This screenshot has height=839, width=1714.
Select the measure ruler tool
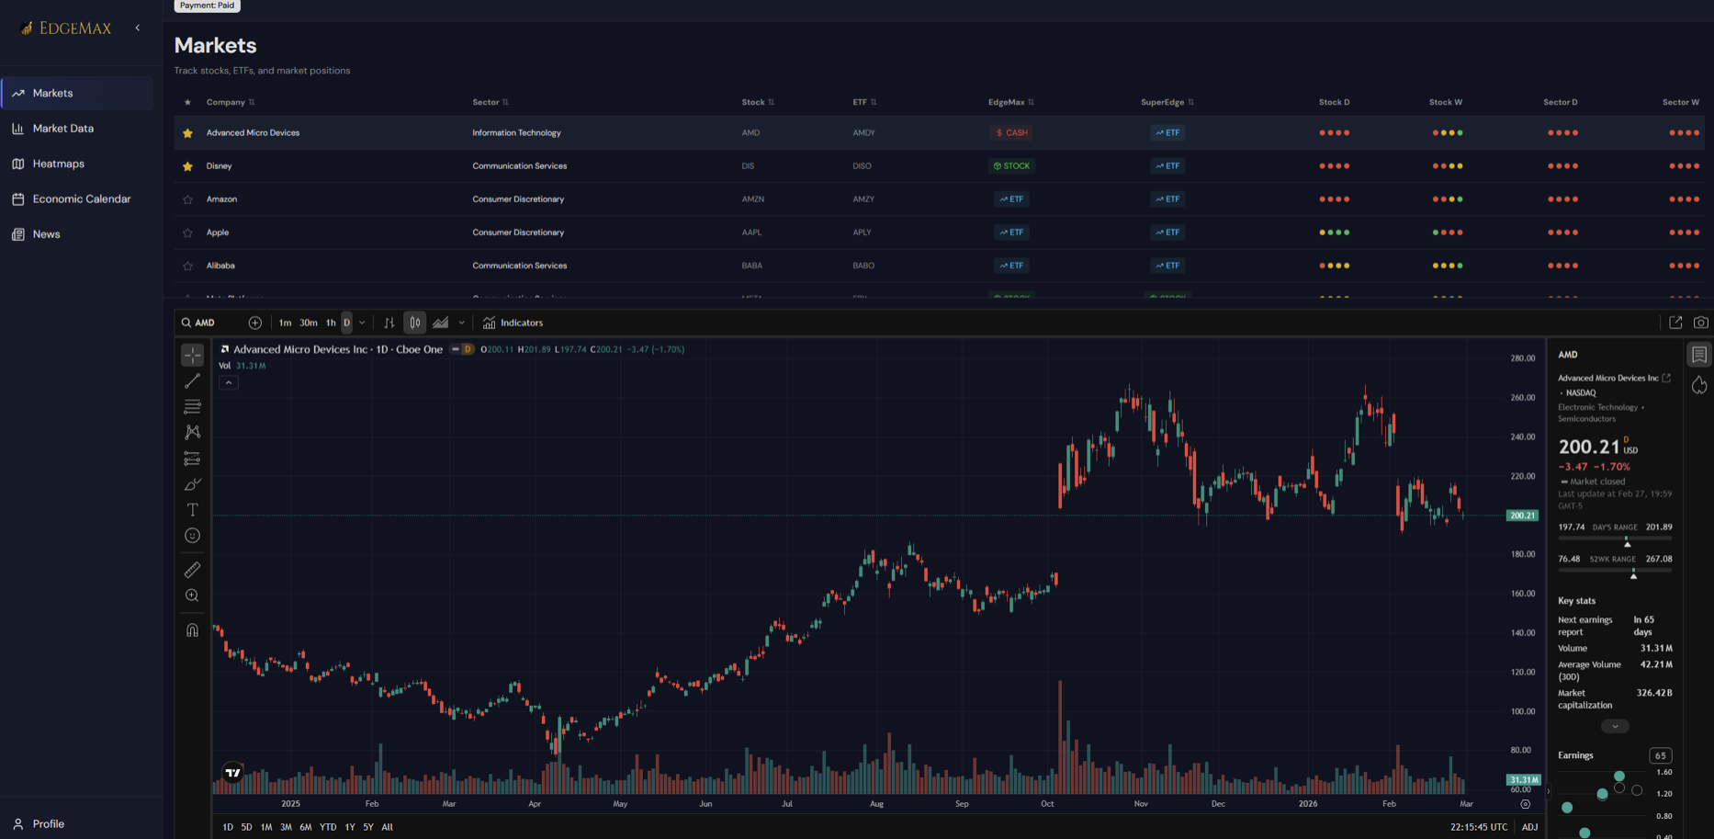[x=192, y=569]
